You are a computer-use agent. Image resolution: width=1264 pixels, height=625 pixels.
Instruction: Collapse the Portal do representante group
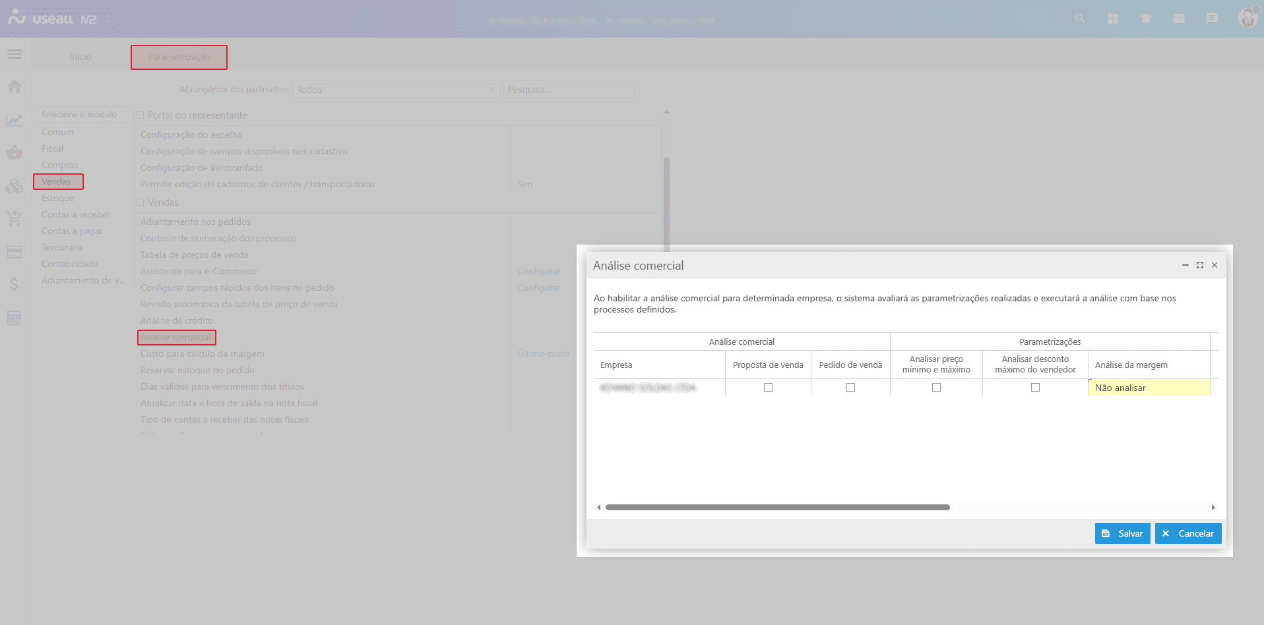[140, 115]
